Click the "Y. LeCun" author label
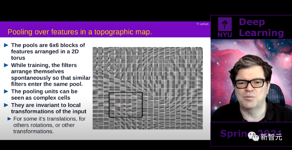This screenshot has width=292, height=150. 203,24
